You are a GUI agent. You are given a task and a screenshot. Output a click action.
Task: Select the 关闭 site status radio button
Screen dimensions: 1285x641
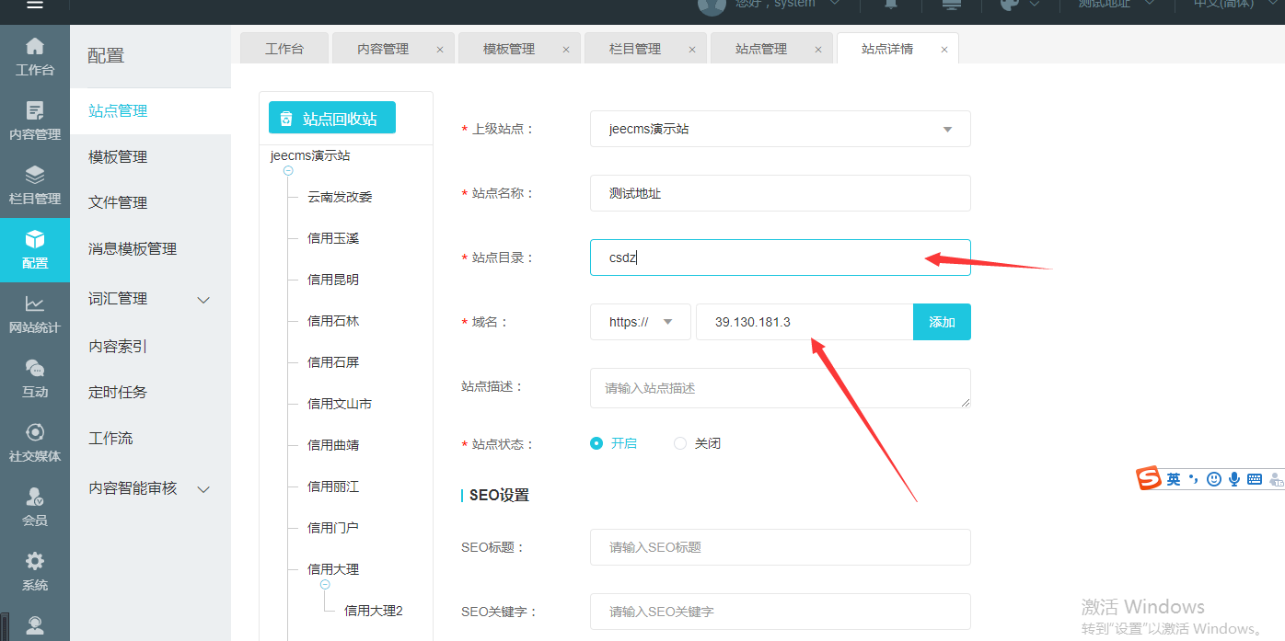point(680,443)
